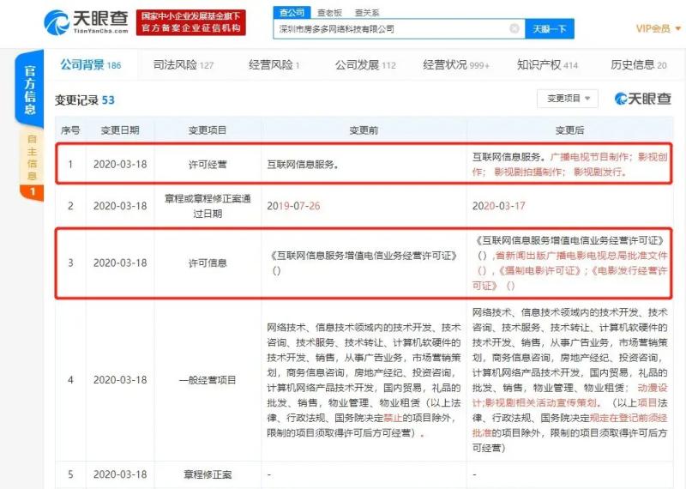The image size is (686, 489).
Task: Clear the search box with the X icon
Action: (x=514, y=29)
